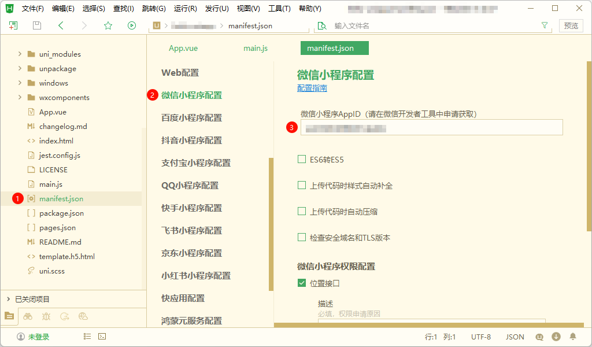Enable the ES6转ES5 checkbox
Viewport: 592px width, 347px height.
302,160
